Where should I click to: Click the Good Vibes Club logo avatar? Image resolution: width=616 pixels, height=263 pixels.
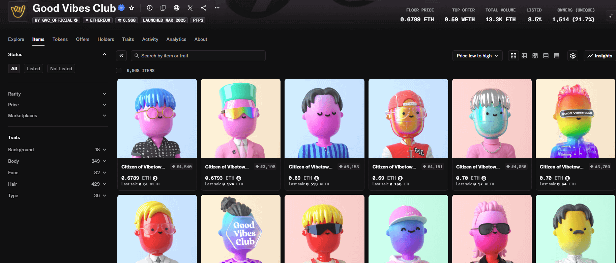point(18,11)
